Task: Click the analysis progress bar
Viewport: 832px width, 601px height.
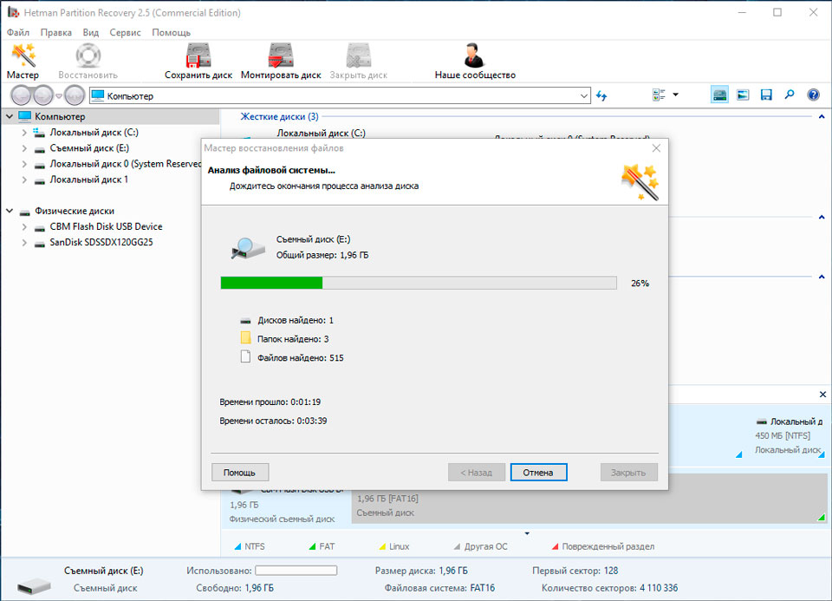Action: pos(419,283)
